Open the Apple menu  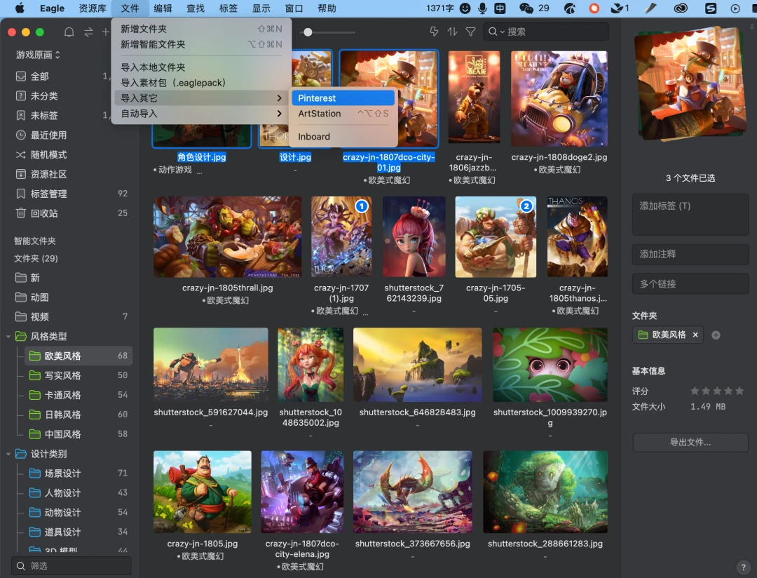click(20, 8)
